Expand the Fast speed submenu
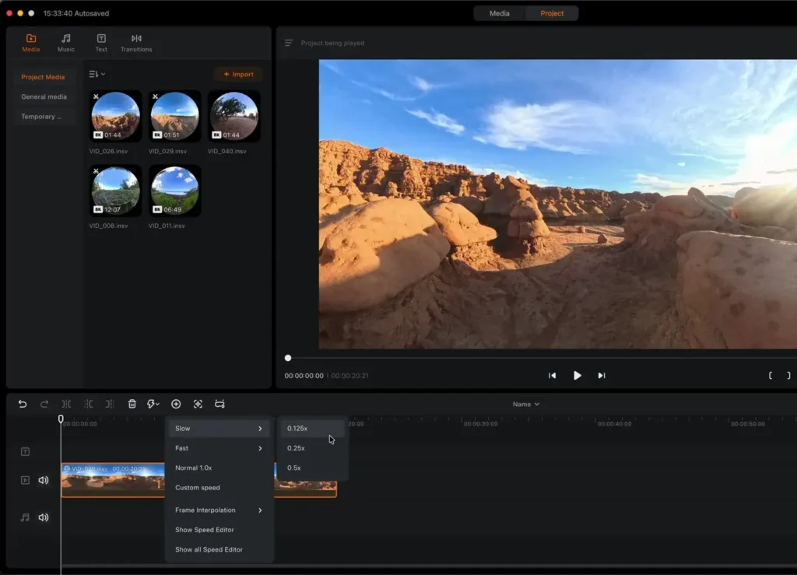Image resolution: width=797 pixels, height=575 pixels. 219,448
